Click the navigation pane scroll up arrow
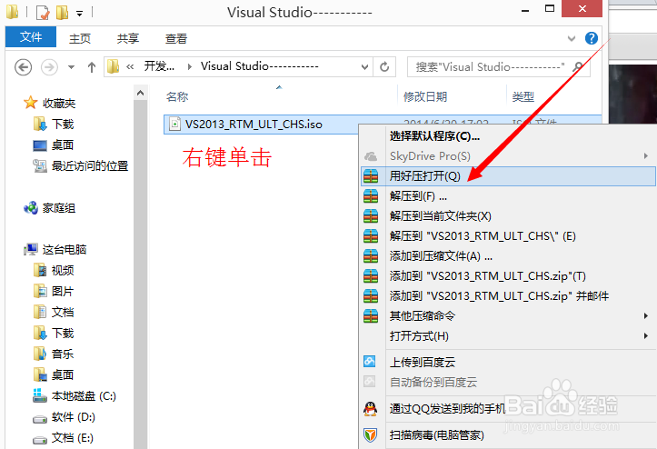 pyautogui.click(x=141, y=93)
